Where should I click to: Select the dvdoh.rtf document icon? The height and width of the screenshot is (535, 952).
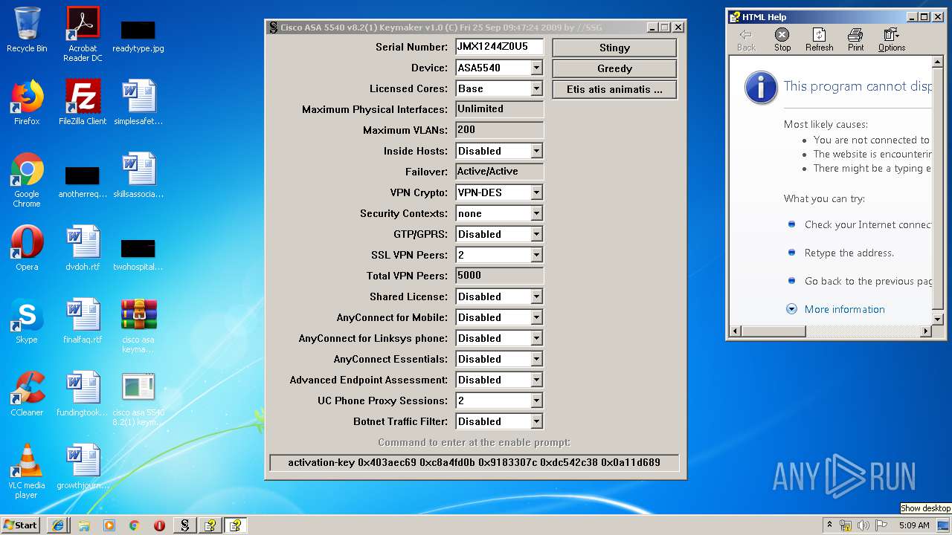(x=83, y=248)
